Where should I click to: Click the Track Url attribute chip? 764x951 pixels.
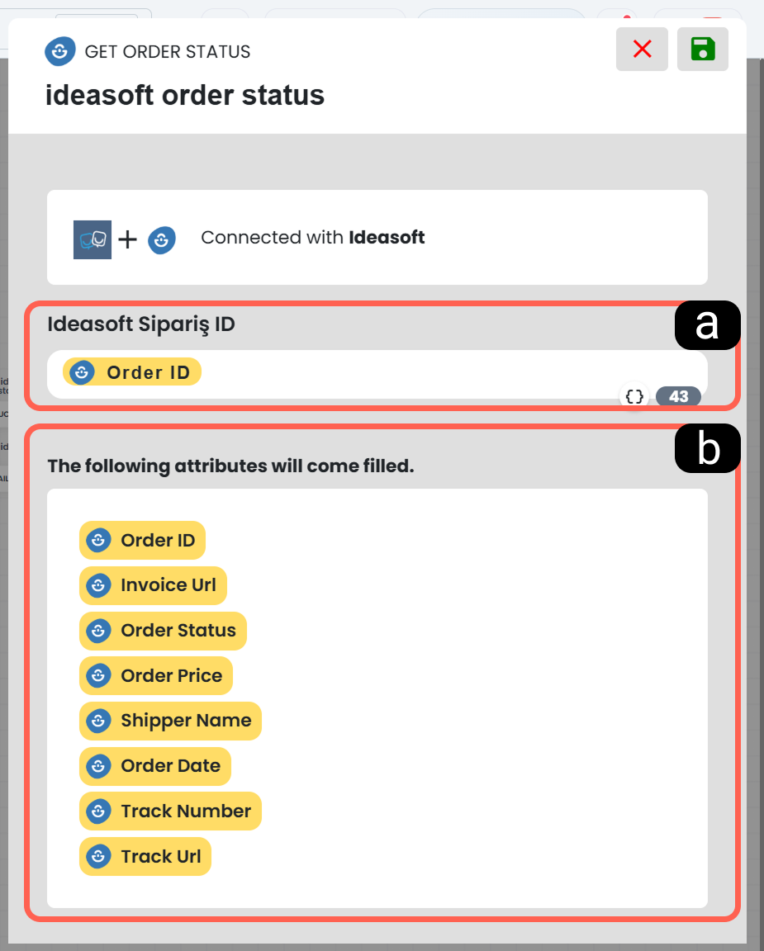point(145,856)
